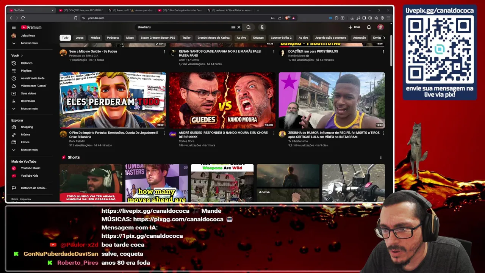Open Filmes under Explorar

(x=25, y=142)
